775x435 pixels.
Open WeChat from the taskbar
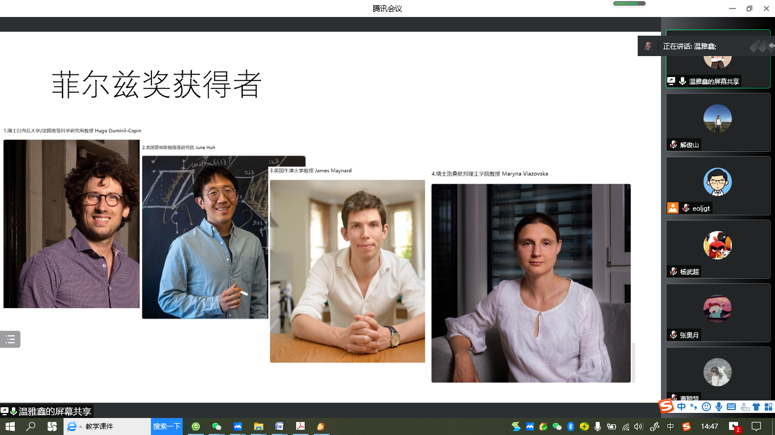(x=216, y=427)
